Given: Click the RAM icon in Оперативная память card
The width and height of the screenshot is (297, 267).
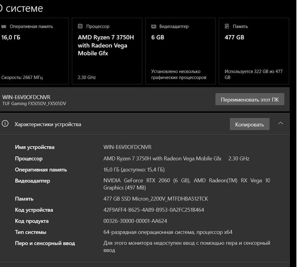Looking at the screenshot, I should coord(4,26).
